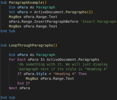Click the 'For Each oPara In ActiveDocument.Paragraphs' line
This screenshot has width=117, height=100.
54,60
